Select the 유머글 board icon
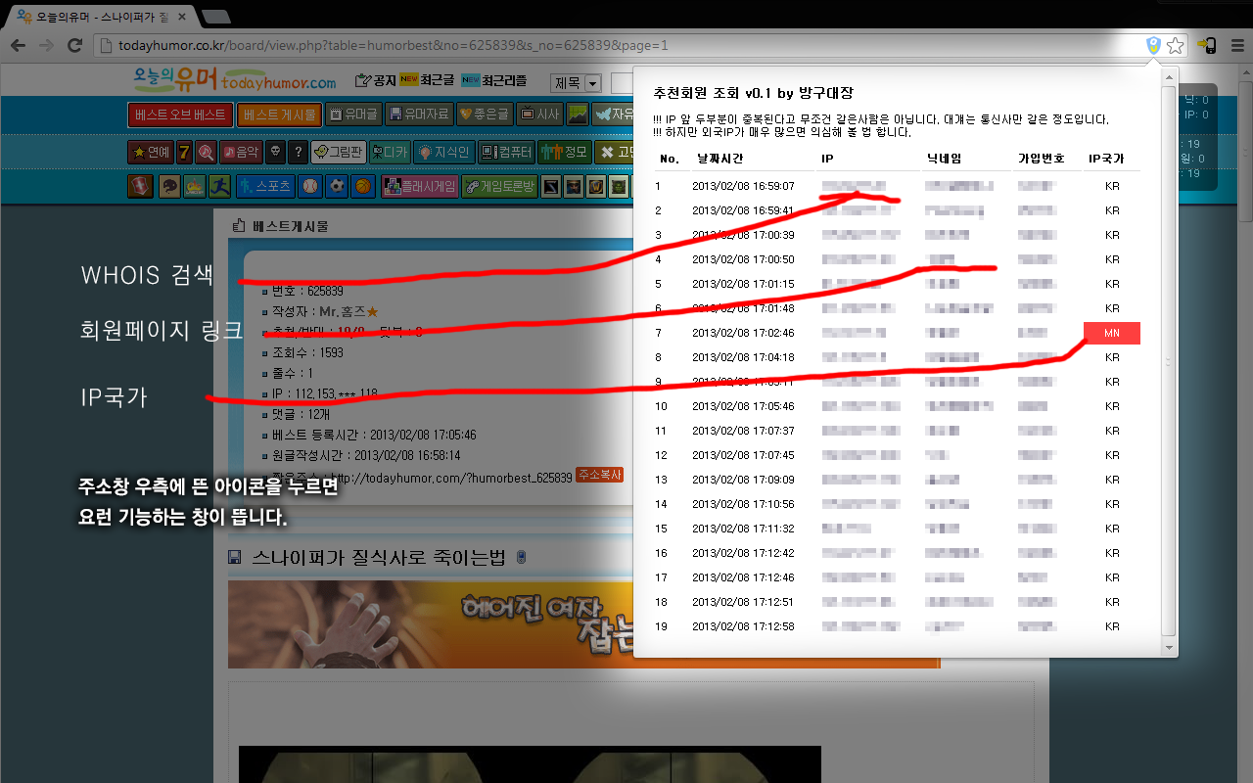The image size is (1253, 783). click(x=337, y=114)
